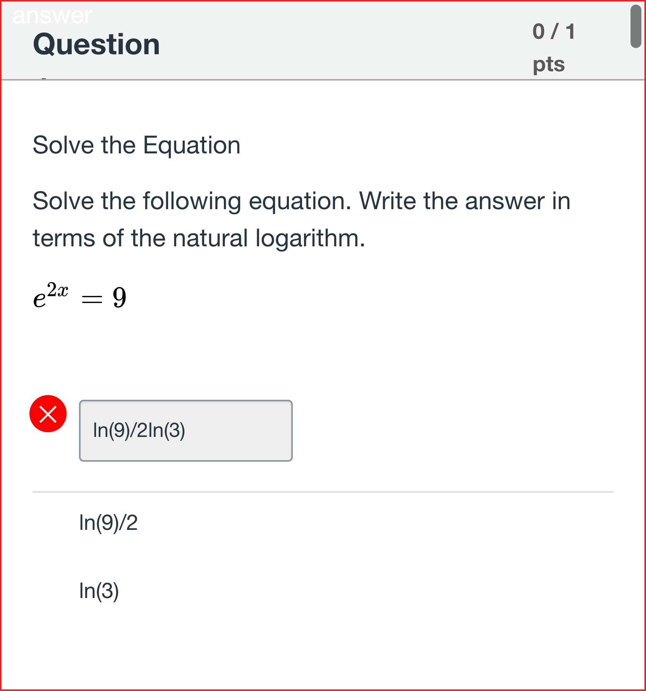646x691 pixels.
Task: Click the text Solve the Equation
Action: [x=136, y=145]
